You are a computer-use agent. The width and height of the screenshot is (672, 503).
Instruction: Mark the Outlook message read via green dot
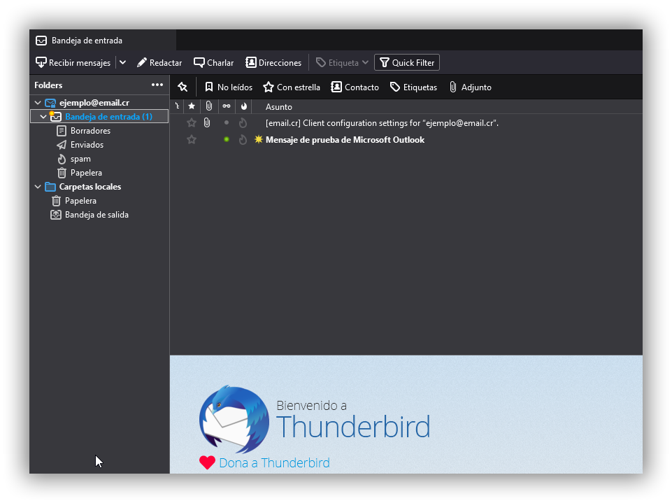[x=225, y=139]
